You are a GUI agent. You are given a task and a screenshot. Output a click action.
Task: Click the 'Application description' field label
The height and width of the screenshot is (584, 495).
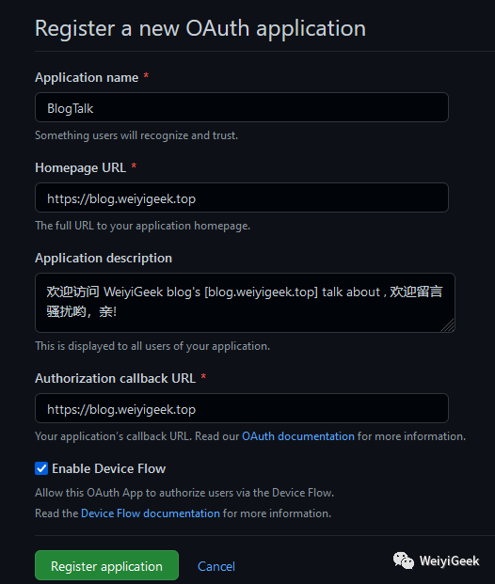coord(104,258)
